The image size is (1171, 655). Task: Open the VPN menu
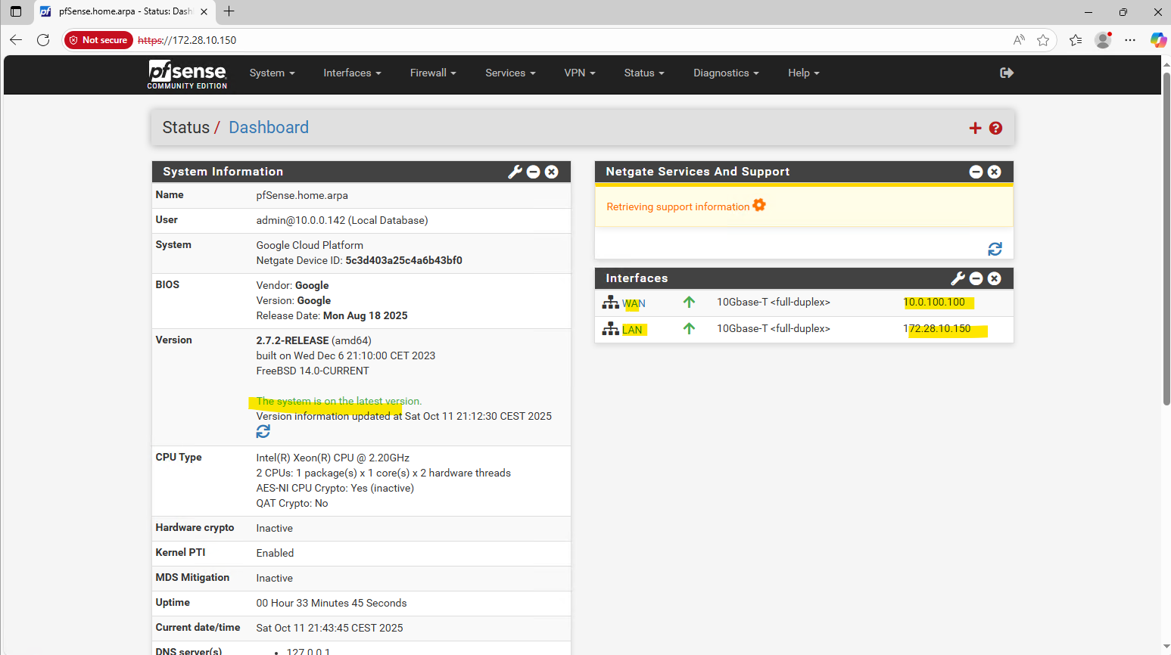[x=579, y=73]
